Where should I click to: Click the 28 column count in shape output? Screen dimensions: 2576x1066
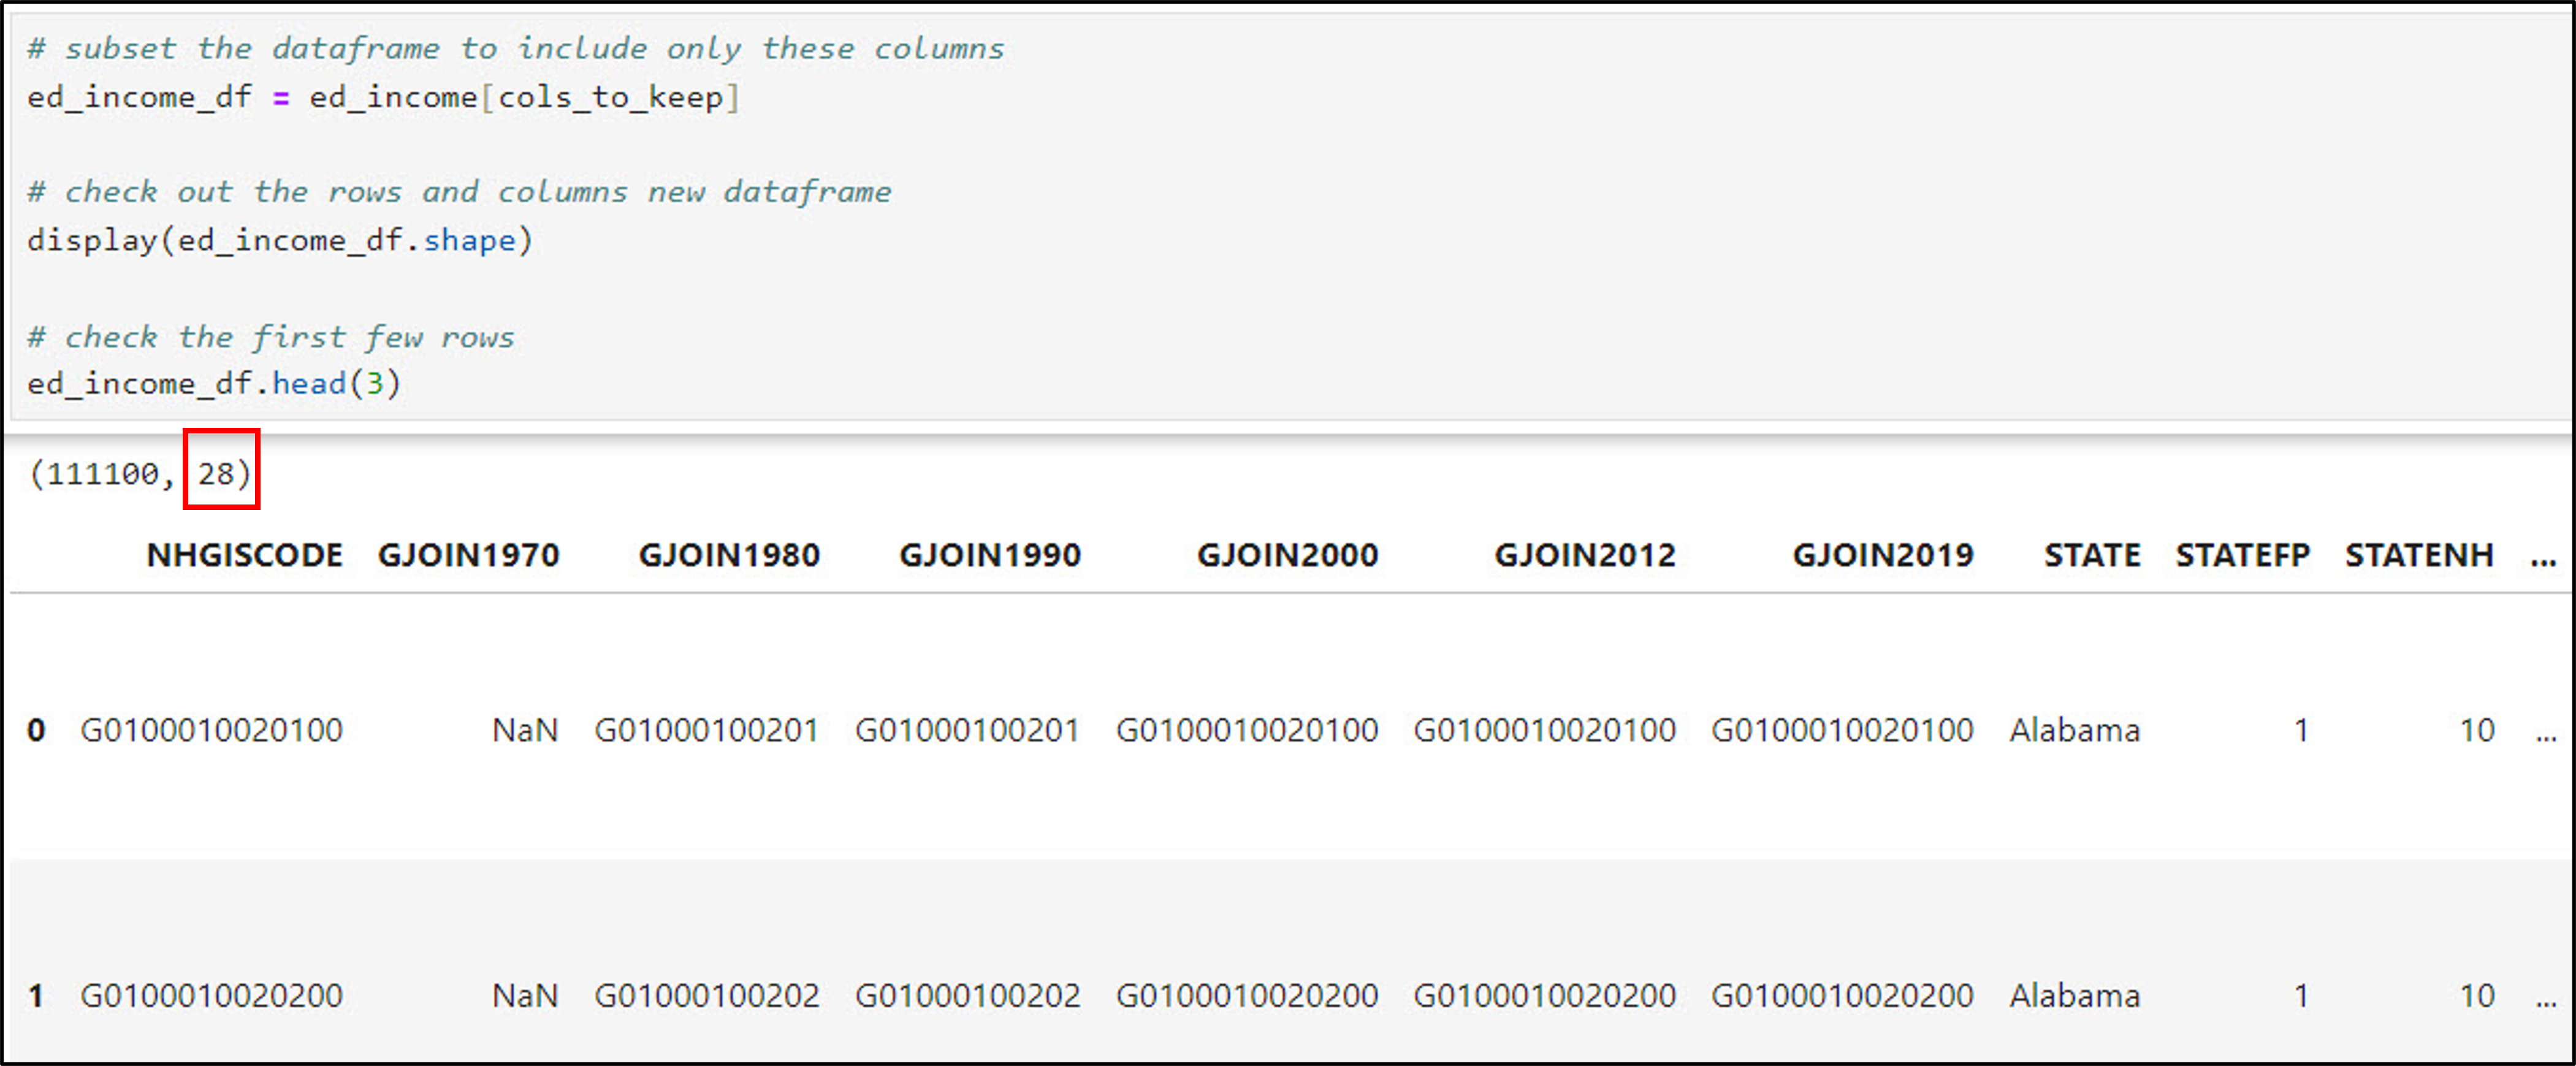tap(215, 474)
